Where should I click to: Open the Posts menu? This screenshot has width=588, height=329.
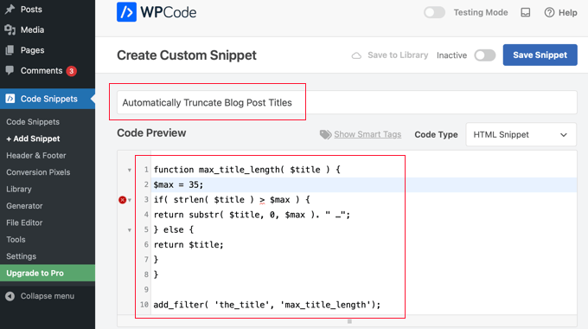[31, 10]
